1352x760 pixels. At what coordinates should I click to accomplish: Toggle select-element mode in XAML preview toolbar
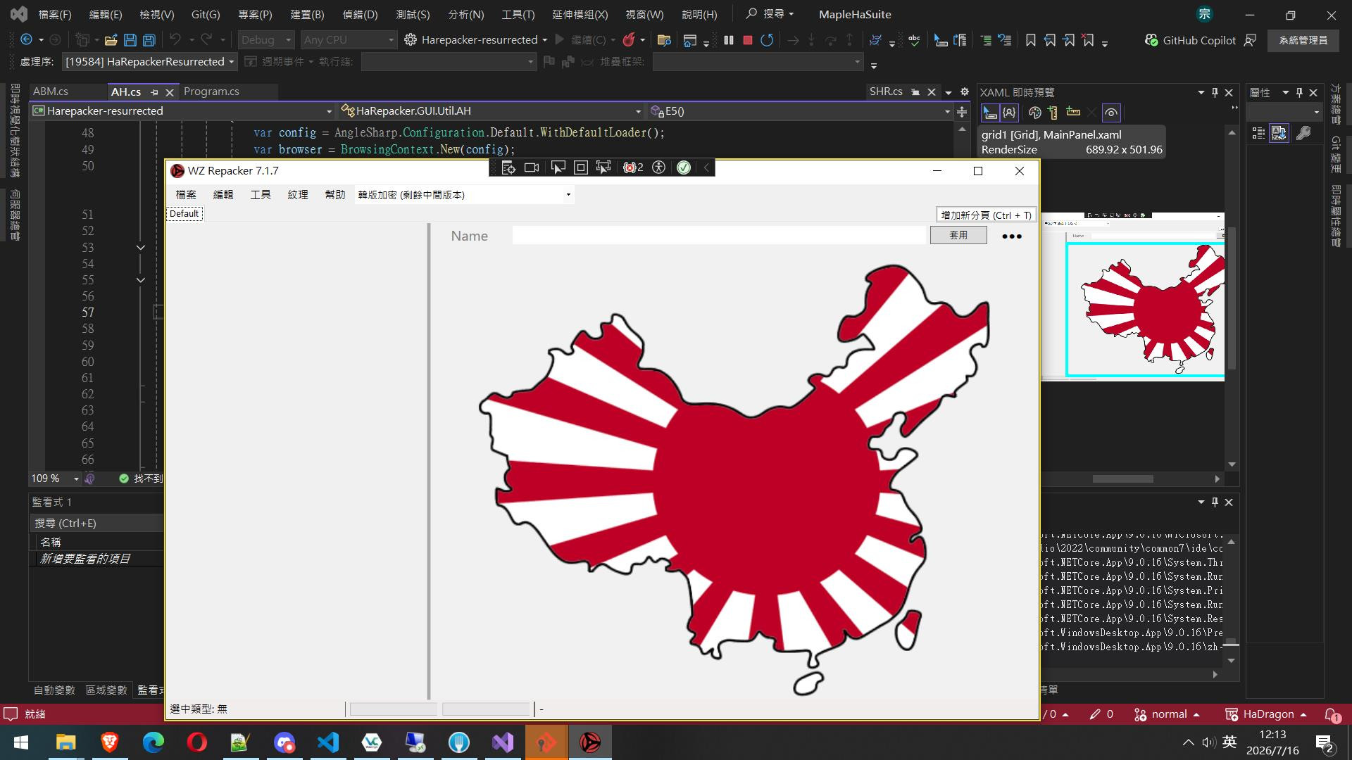click(990, 113)
